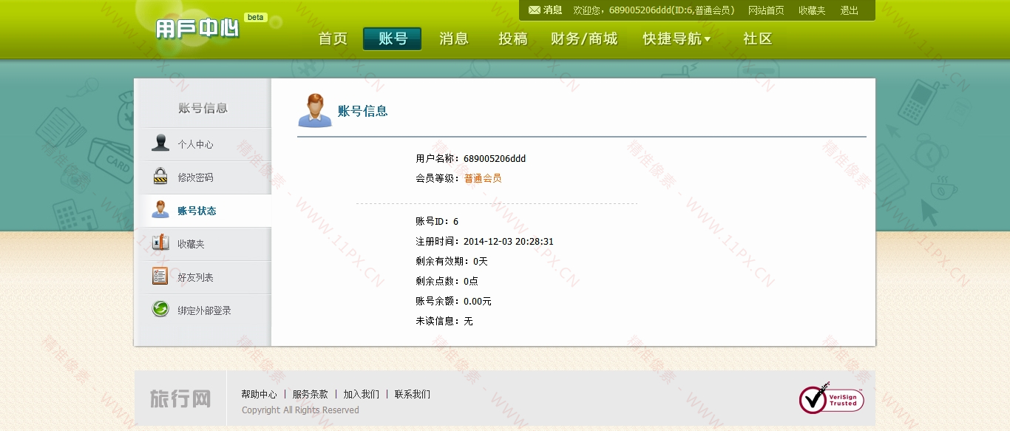Click the 旅行网 footer logo
This screenshot has height=431, width=1010.
click(x=180, y=398)
